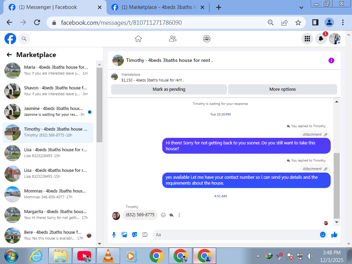Switch to the Messenger | Facebook tab
The width and height of the screenshot is (352, 264).
(x=53, y=8)
